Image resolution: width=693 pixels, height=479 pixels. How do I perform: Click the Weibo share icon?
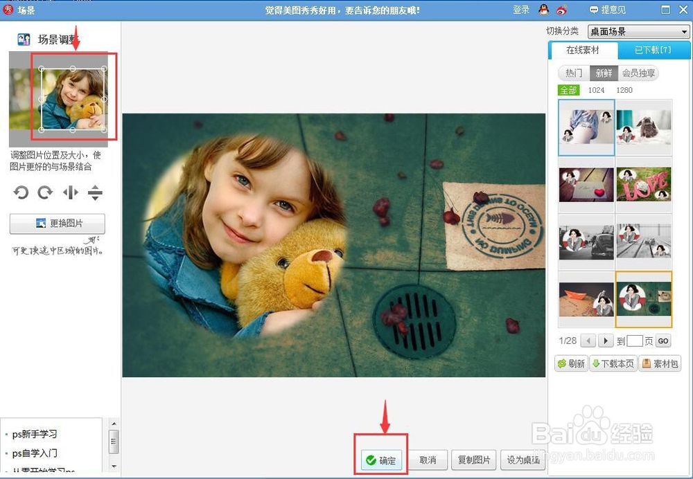click(561, 10)
